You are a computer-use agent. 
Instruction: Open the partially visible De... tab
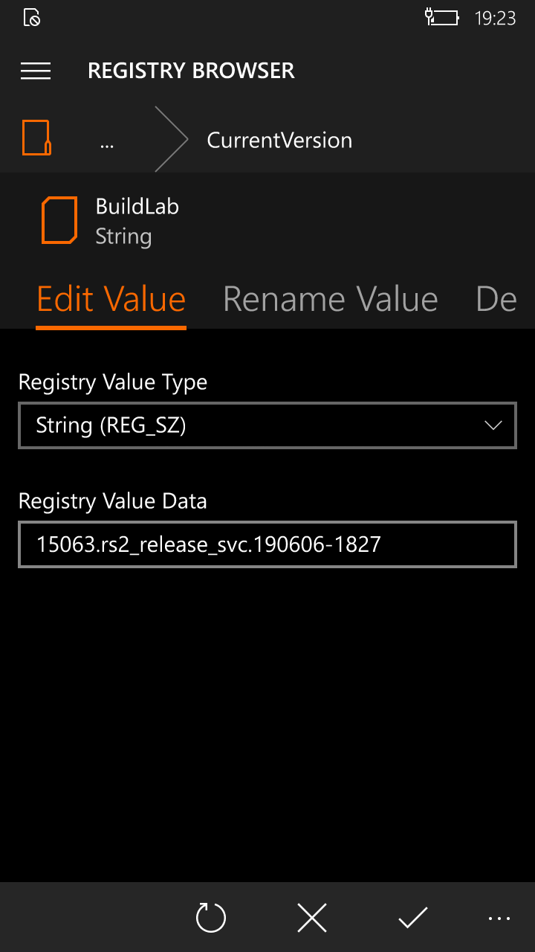(x=496, y=299)
